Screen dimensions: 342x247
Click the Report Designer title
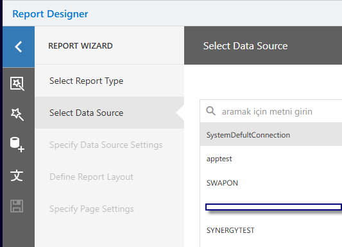[x=50, y=14]
